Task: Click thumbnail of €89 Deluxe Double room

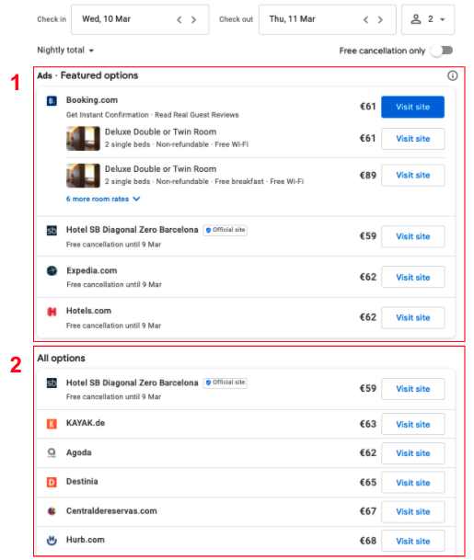Action: coord(83,176)
